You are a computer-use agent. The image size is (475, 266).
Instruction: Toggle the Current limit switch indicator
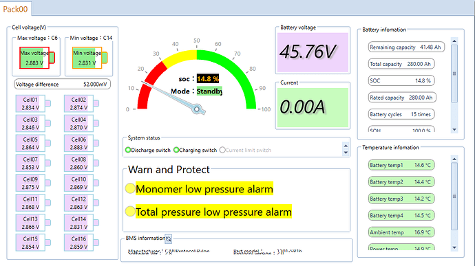pos(222,150)
